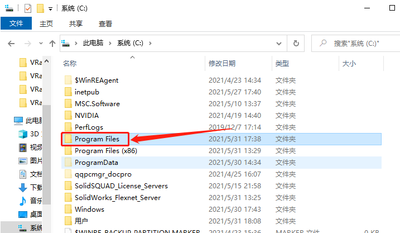This screenshot has height=233, width=400.
Task: Expand the chevron after 系统 (C:) in the address bar
Action: tap(150, 43)
